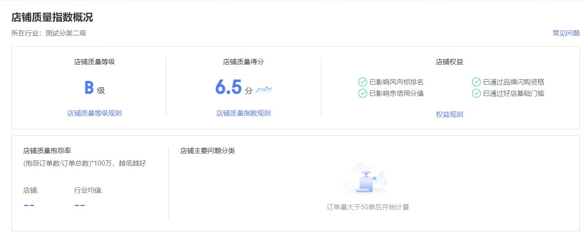Screen dimensions: 584x238
Task: Click the 已通过好店基础门槛 text
Action: [513, 94]
